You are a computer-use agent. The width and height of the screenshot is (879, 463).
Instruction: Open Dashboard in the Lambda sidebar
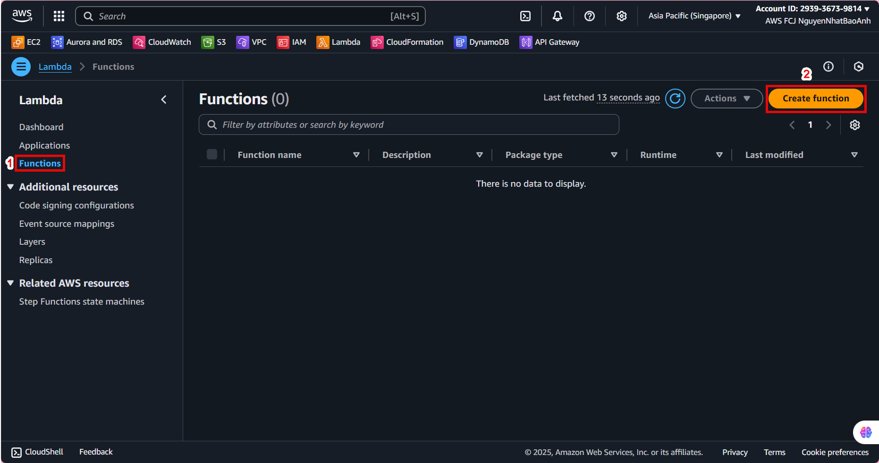pos(41,127)
